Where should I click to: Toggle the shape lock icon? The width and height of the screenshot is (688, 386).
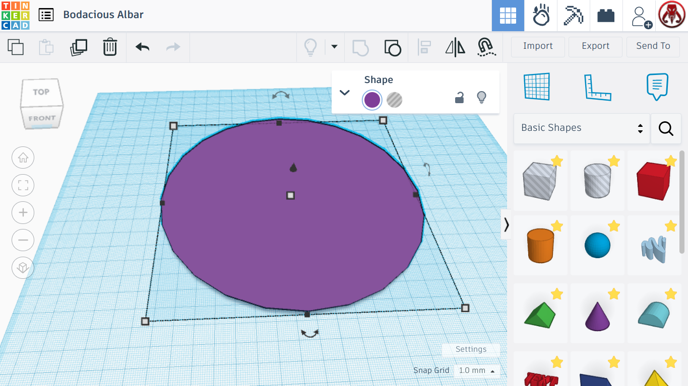pos(459,98)
